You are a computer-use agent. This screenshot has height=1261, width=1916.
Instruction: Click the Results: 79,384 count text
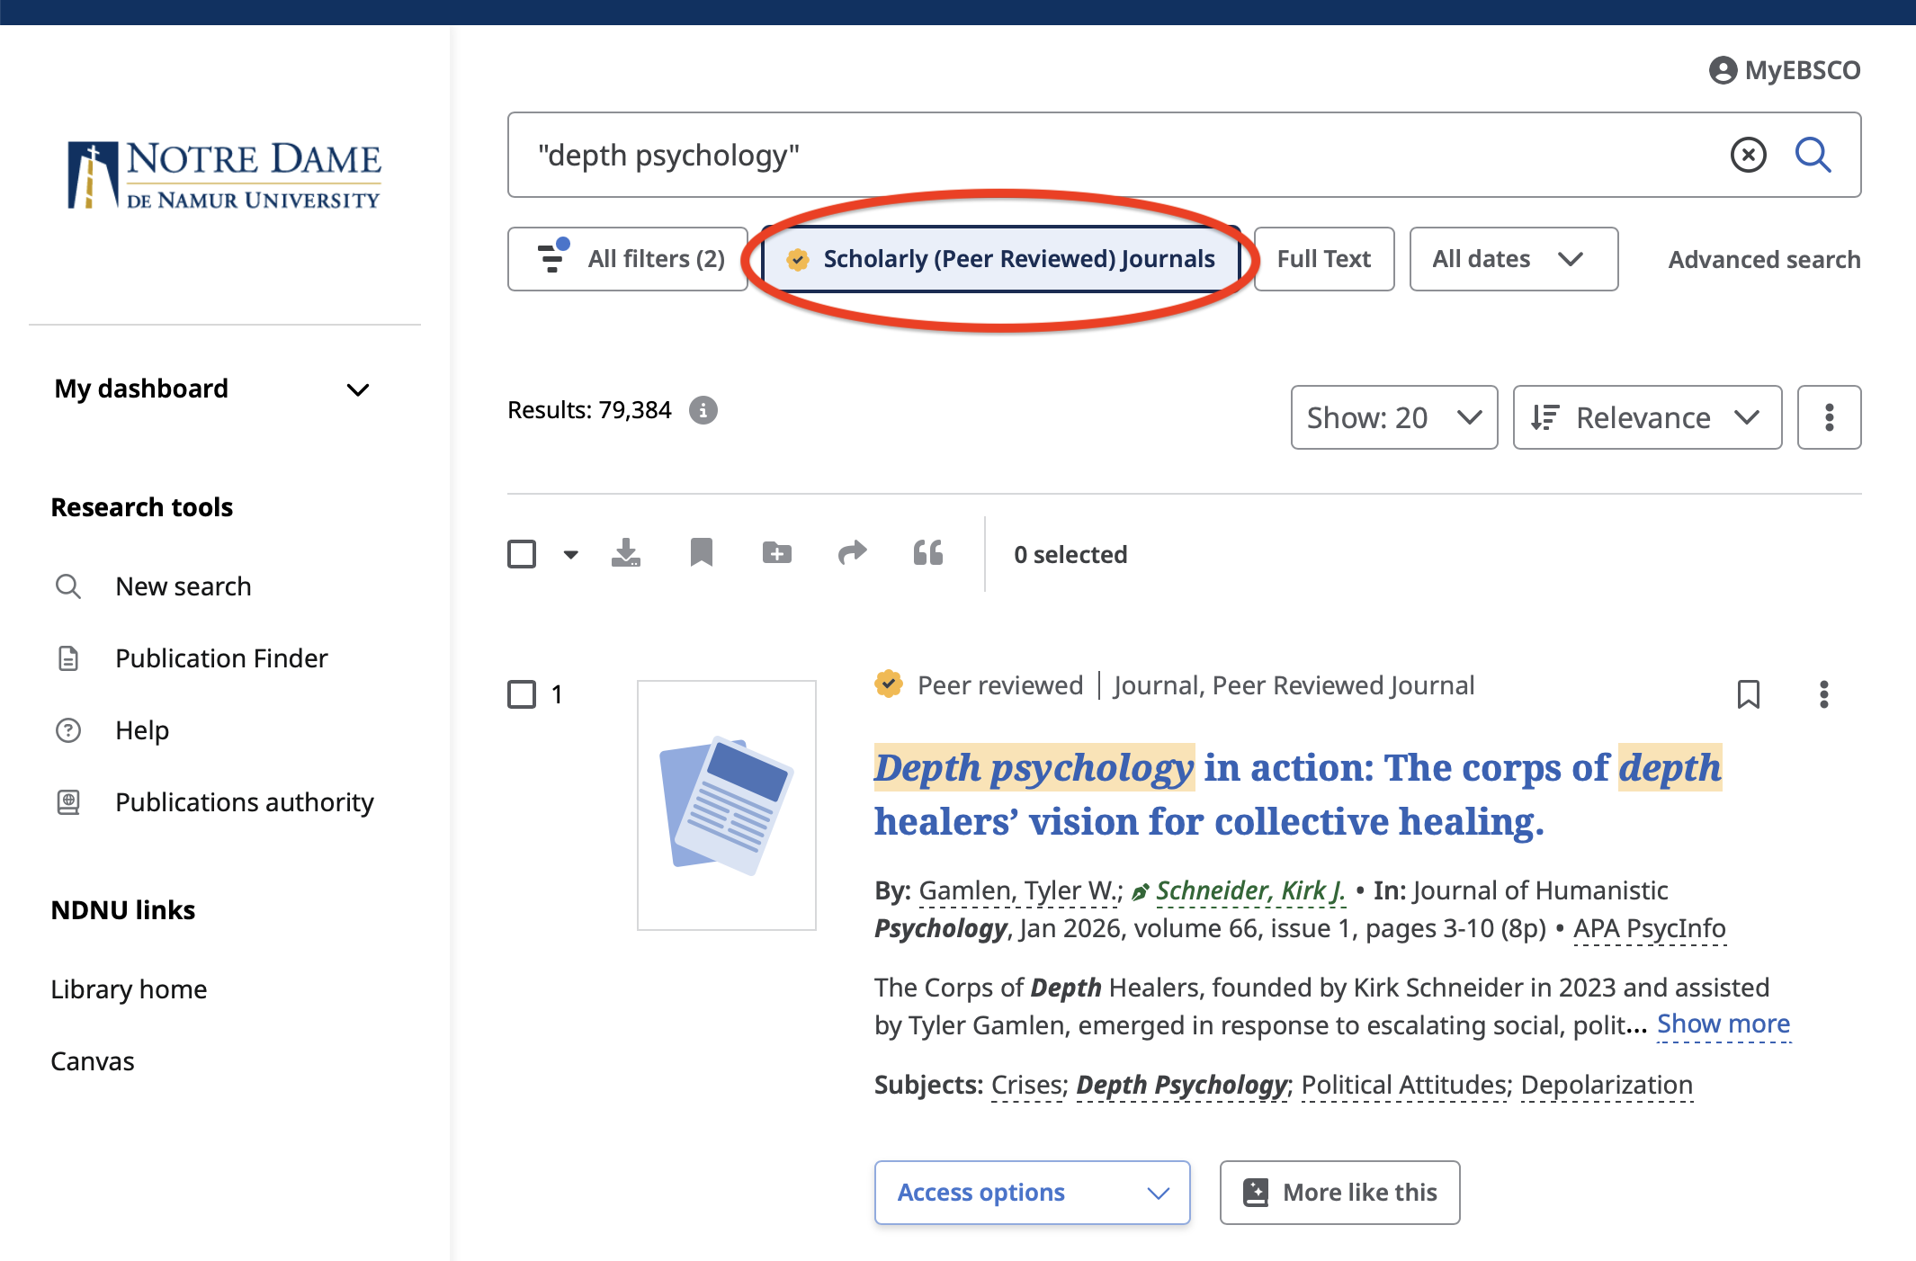(589, 410)
